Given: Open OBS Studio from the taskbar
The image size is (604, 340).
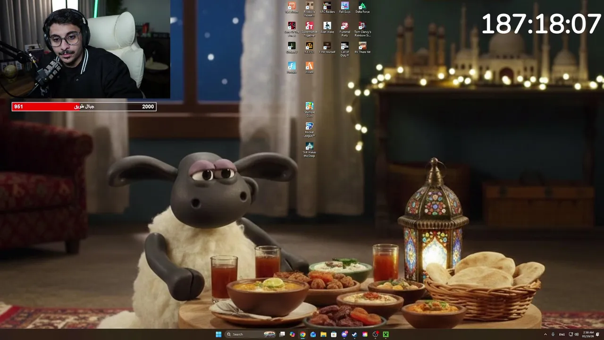Looking at the screenshot, I should (x=375, y=334).
